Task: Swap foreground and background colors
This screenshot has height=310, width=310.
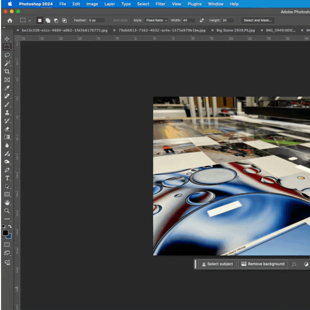Action: click(x=10, y=226)
